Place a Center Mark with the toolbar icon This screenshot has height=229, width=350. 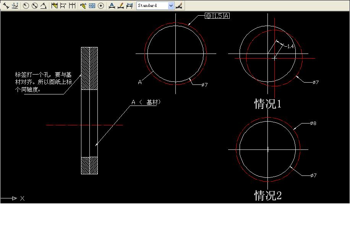click(101, 6)
